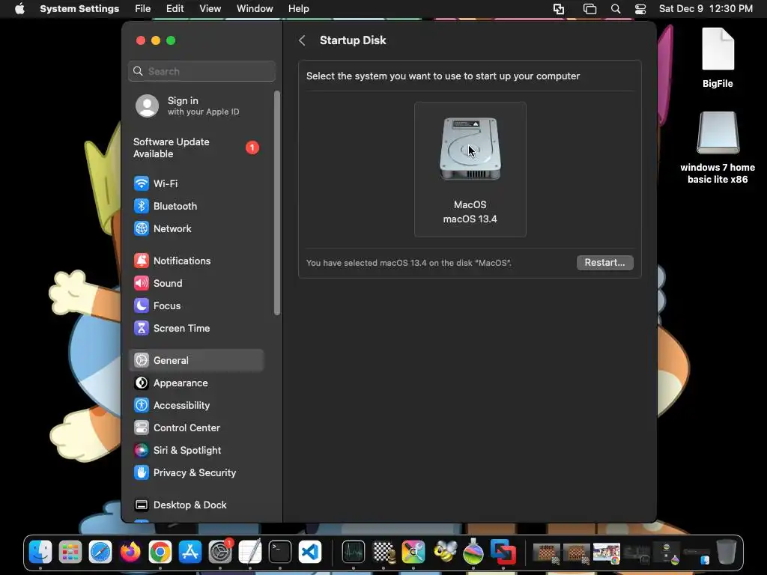Restore the minimized Chrome window in Dock
The width and height of the screenshot is (767, 575).
point(607,553)
